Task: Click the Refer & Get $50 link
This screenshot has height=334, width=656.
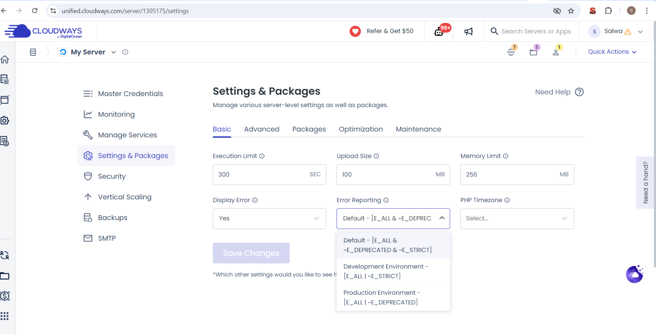Action: tap(390, 31)
